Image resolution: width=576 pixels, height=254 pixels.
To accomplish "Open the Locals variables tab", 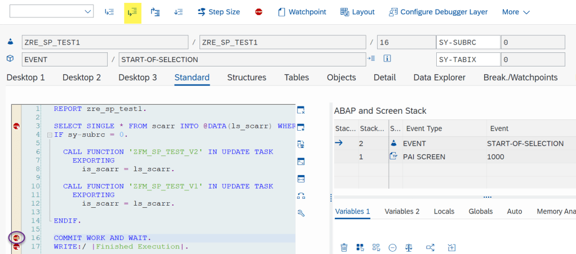I will (x=444, y=211).
